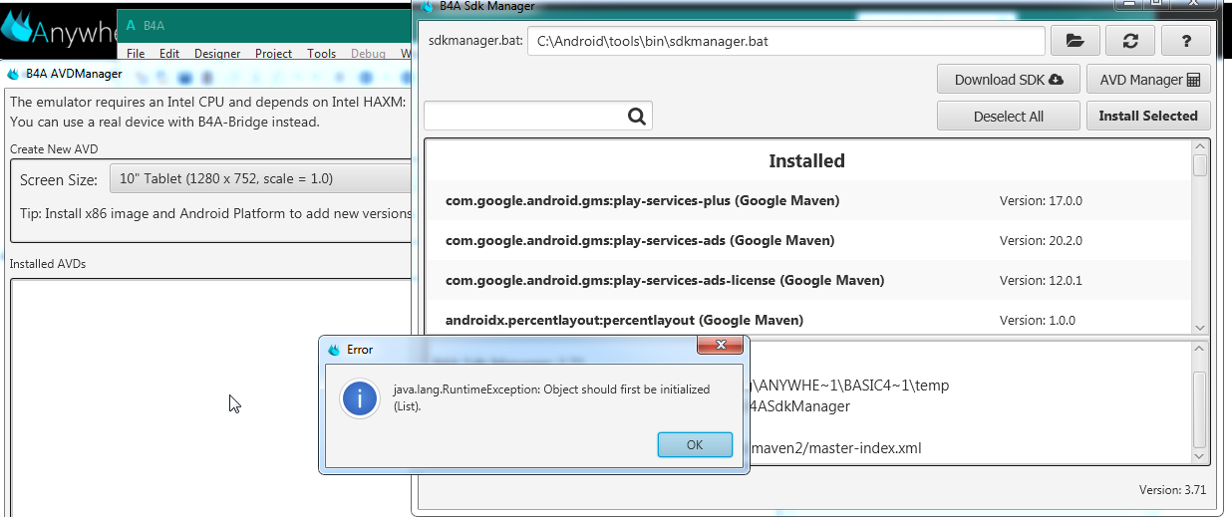The height and width of the screenshot is (517, 1232).
Task: Click B4A AVDManager title bar icon
Action: pos(14,74)
